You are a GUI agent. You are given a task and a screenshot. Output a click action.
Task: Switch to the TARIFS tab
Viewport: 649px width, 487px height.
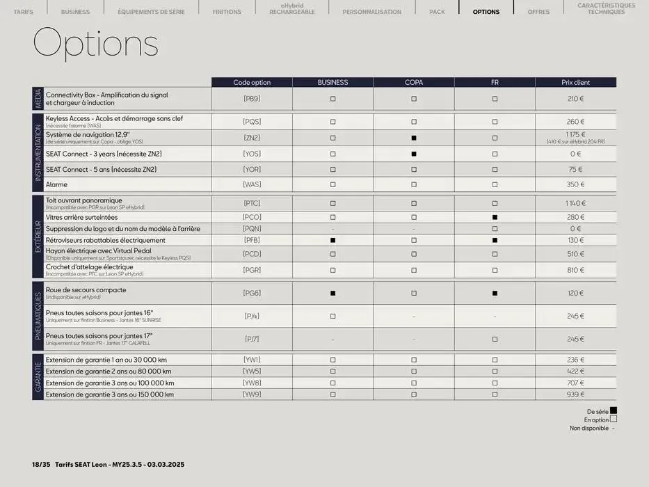tap(24, 12)
